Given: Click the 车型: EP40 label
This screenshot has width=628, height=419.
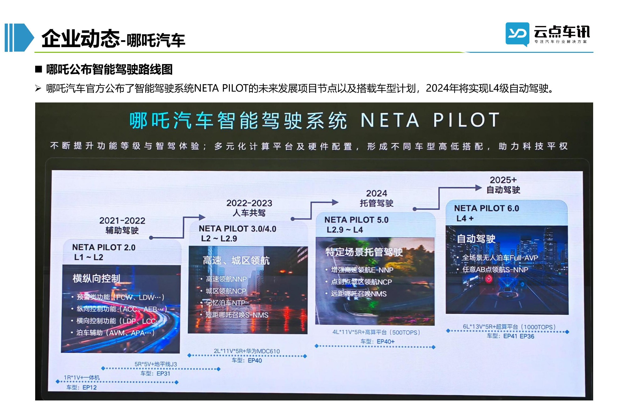Looking at the screenshot, I should [x=247, y=360].
